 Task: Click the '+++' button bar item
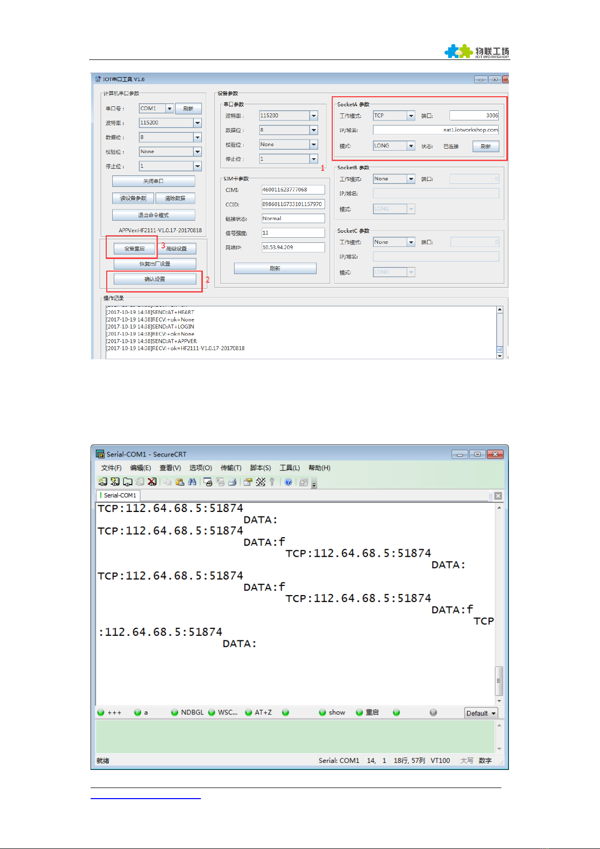click(x=110, y=712)
